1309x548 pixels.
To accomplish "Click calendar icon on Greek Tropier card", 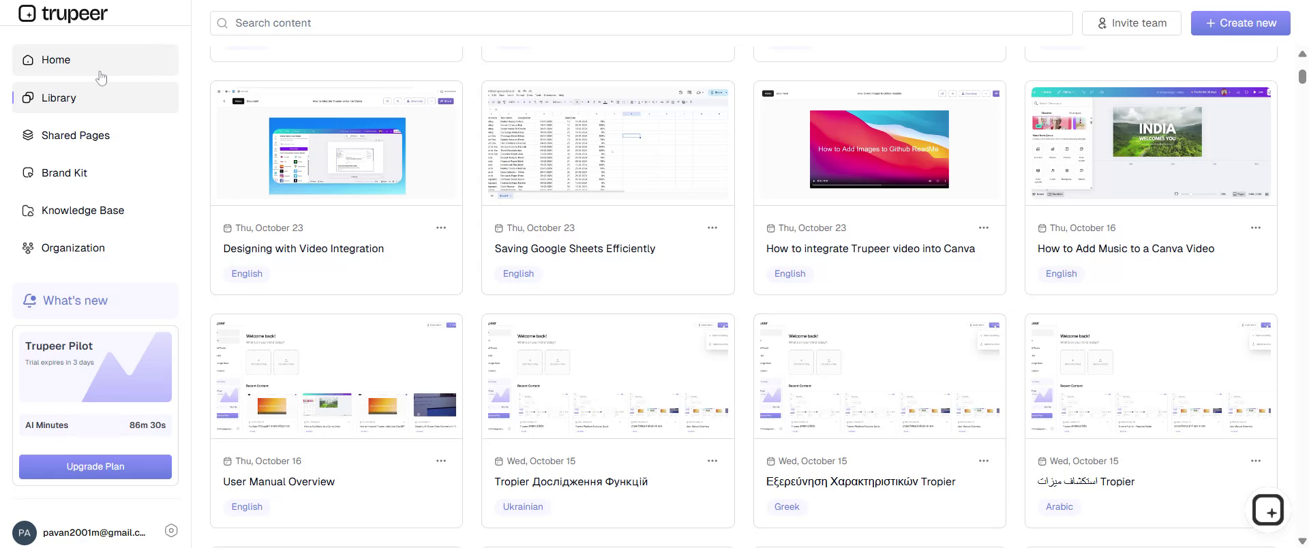I will 770,461.
